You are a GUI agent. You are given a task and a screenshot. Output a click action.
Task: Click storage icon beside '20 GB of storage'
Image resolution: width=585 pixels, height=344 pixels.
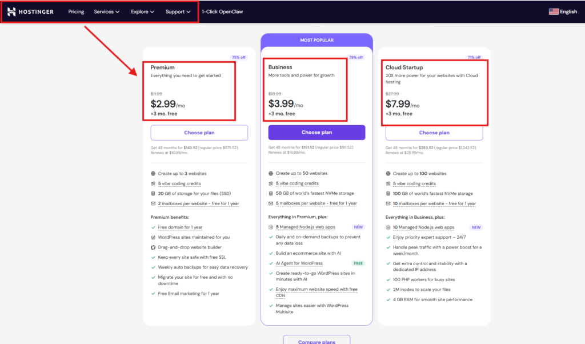point(153,194)
